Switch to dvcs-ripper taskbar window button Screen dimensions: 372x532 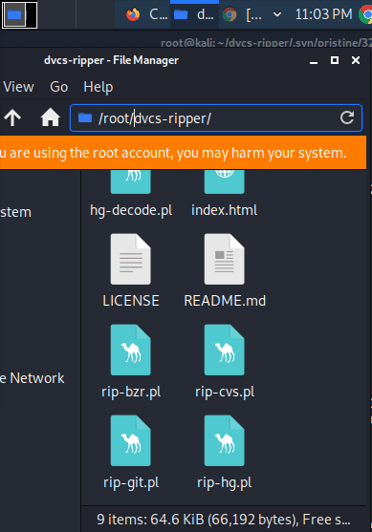coord(194,14)
